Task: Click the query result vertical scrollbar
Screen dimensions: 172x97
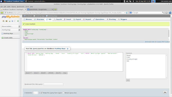Action: pyautogui.click(x=169, y=34)
